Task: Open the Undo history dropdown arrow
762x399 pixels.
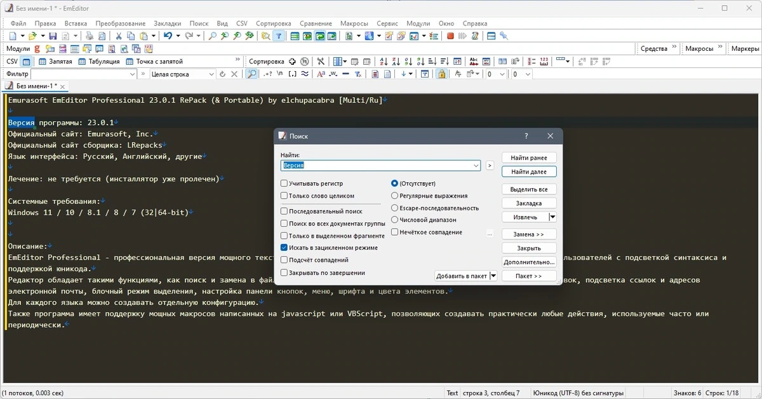Action: 178,36
